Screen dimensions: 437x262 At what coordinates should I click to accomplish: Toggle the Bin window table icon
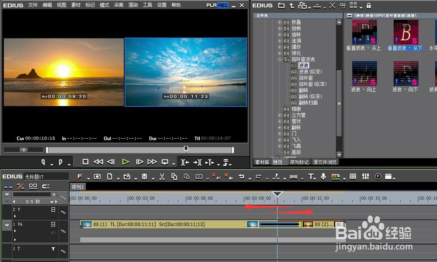[353, 177]
